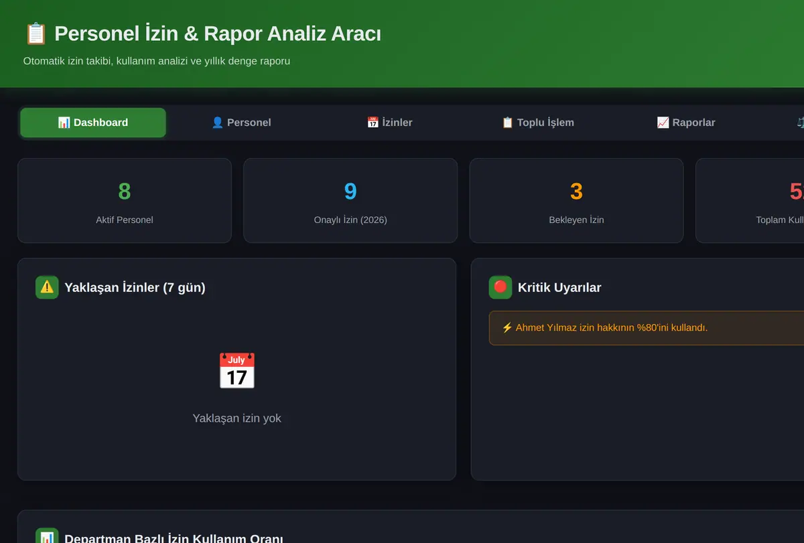Click the red circle icon beside Kritik Uyarılar
This screenshot has width=804, height=543.
coord(500,287)
